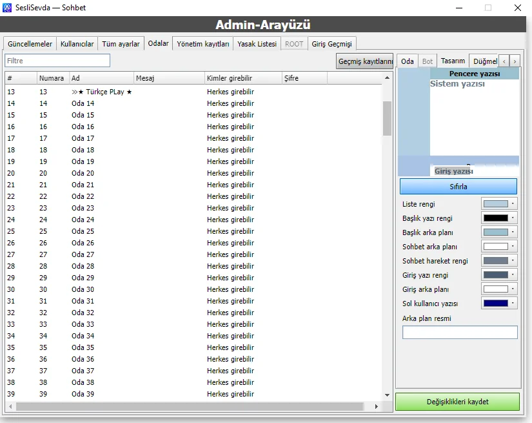The height and width of the screenshot is (423, 532).
Task: Click the horizontal scroll-left arrow
Action: click(10, 406)
